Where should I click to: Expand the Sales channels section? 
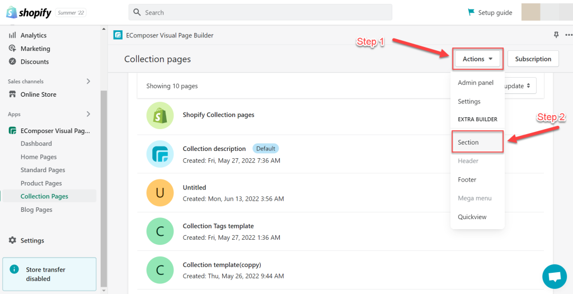pyautogui.click(x=88, y=82)
